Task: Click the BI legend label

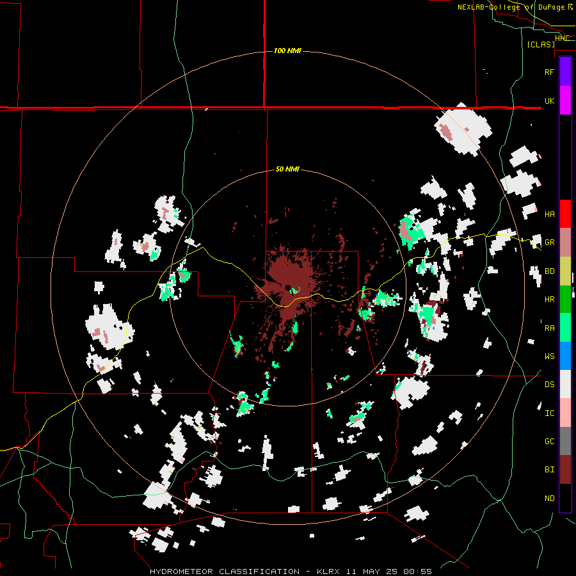Action: click(x=549, y=470)
